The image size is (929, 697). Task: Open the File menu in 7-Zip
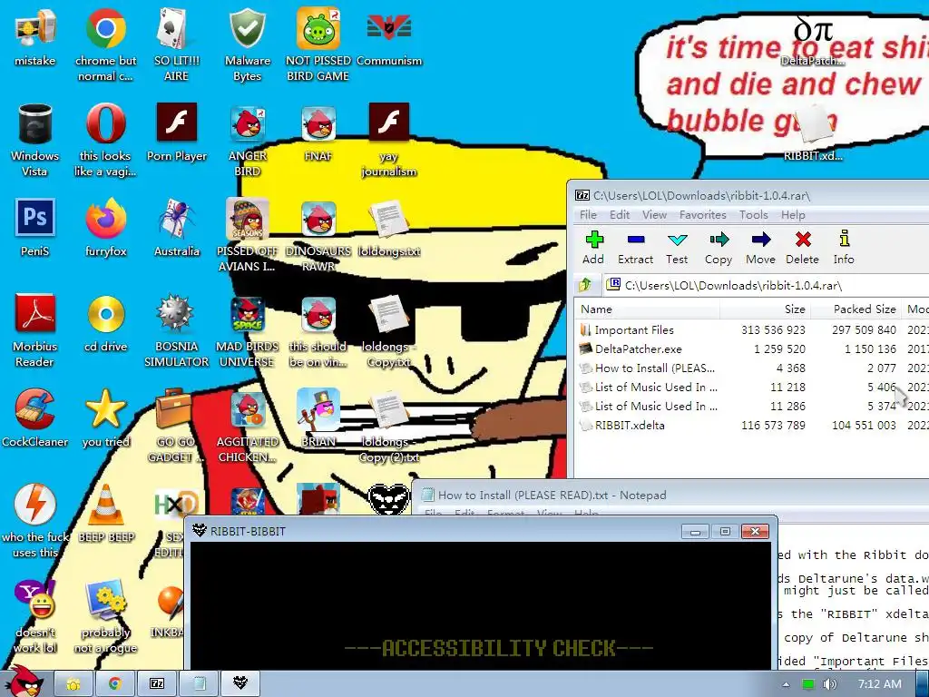click(x=588, y=214)
